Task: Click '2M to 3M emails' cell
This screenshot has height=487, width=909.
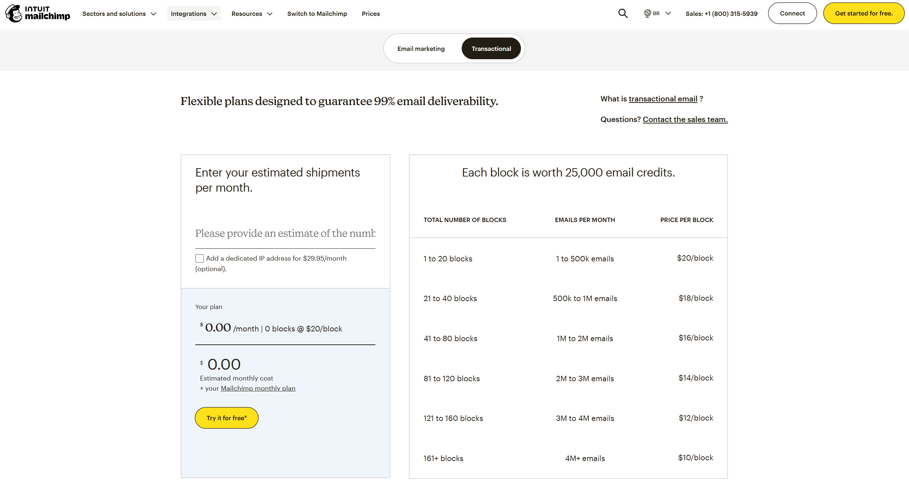Action: 585,378
